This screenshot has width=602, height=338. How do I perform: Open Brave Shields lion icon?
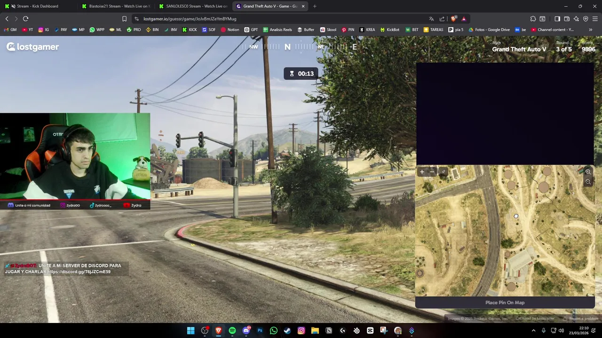point(453,19)
